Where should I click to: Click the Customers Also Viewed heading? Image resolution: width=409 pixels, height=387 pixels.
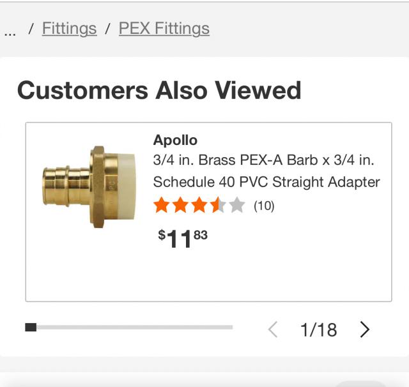159,90
